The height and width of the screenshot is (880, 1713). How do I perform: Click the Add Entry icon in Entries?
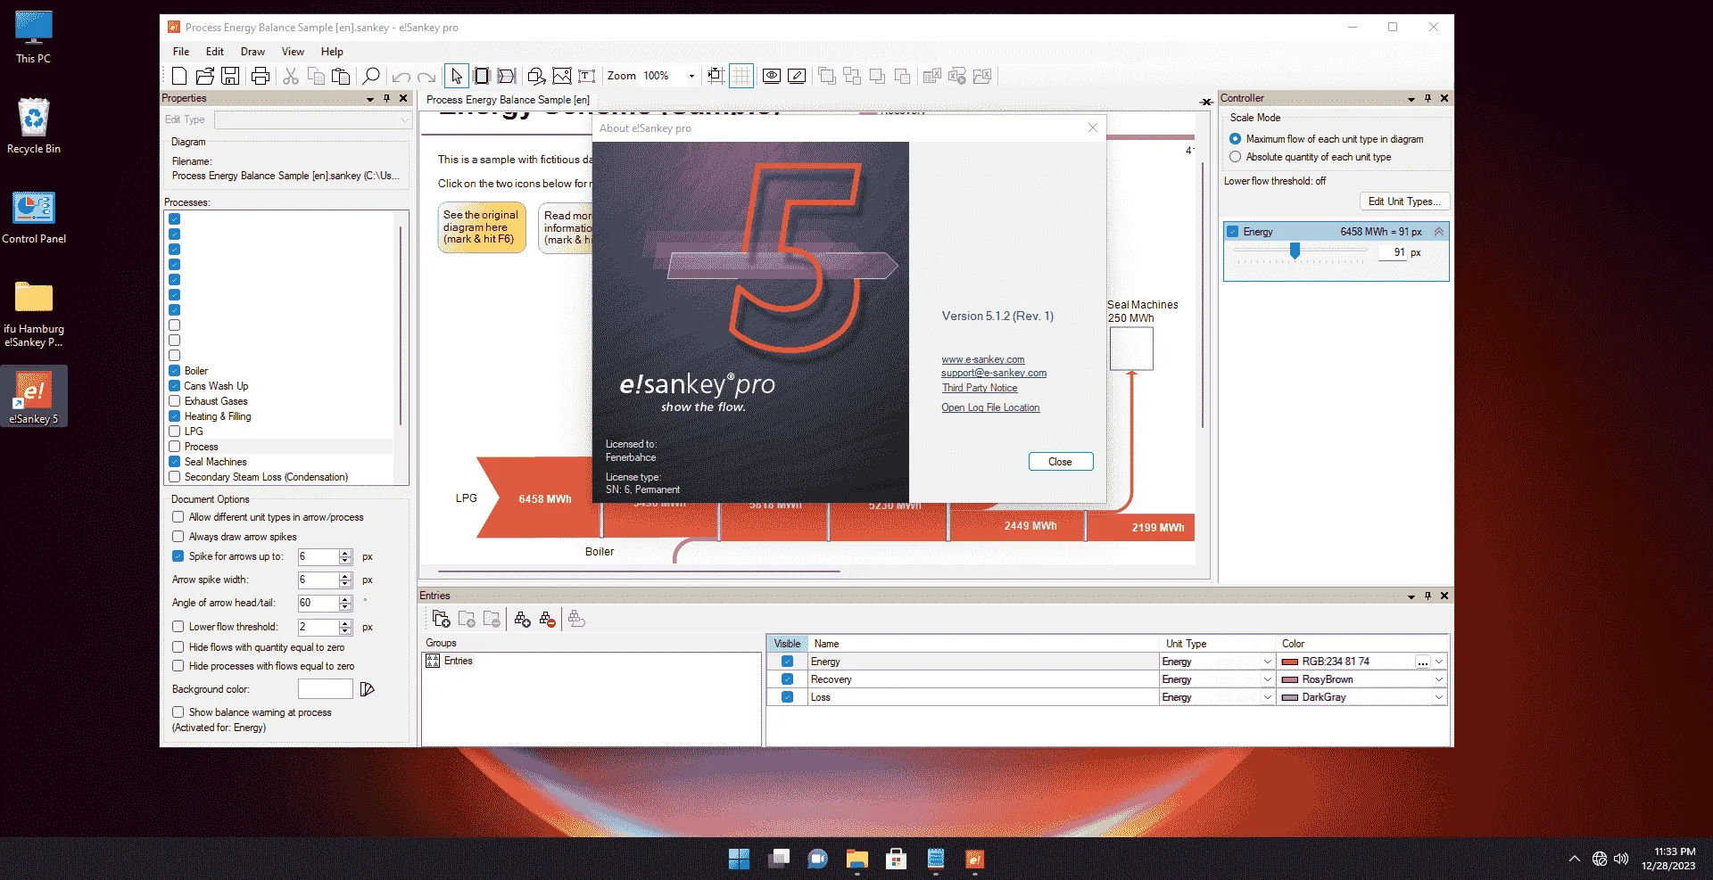pos(523,619)
